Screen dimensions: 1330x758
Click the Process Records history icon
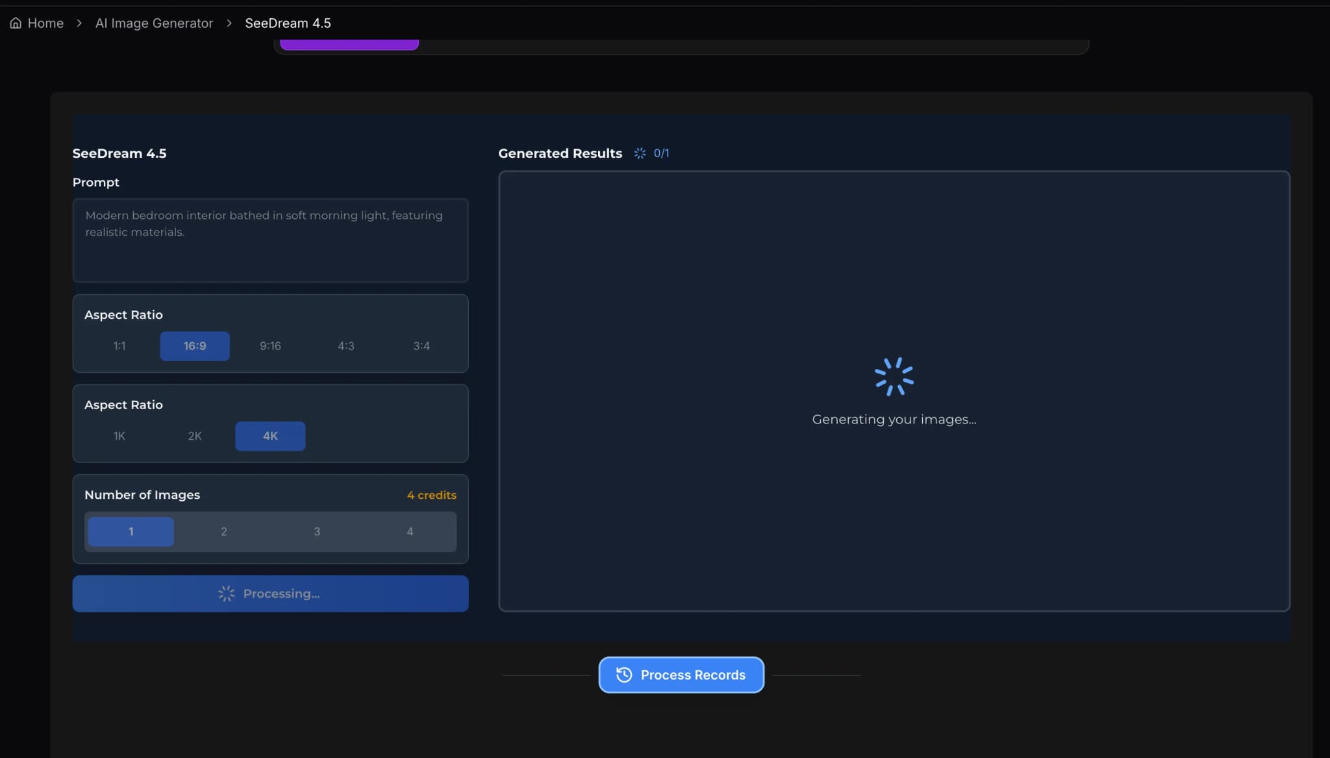pos(623,675)
